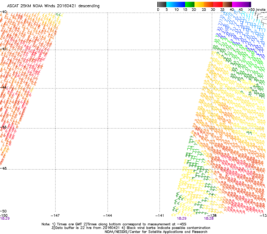The width and height of the screenshot is (267, 234).
Task: Click the '30' label under the color bar
Action: click(x=213, y=10)
